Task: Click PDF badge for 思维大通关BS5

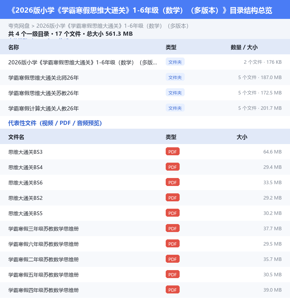Action: 173,213
